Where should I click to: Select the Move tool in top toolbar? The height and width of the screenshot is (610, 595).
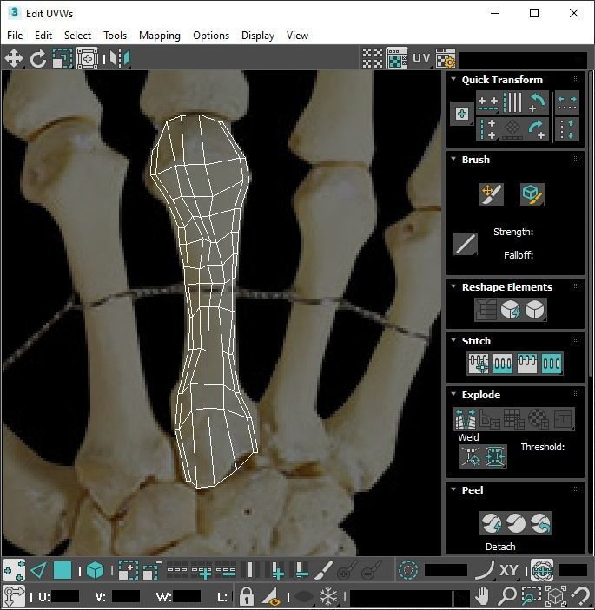[14, 59]
